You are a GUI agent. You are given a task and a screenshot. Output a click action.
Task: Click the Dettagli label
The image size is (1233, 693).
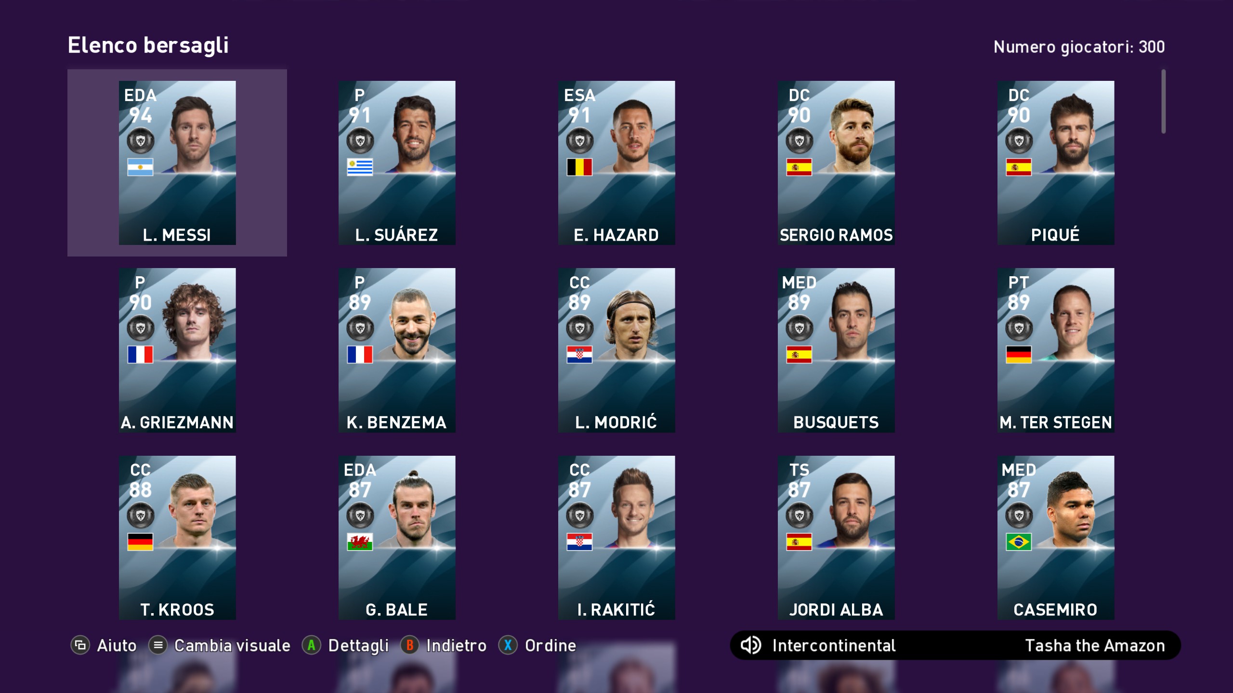358,646
